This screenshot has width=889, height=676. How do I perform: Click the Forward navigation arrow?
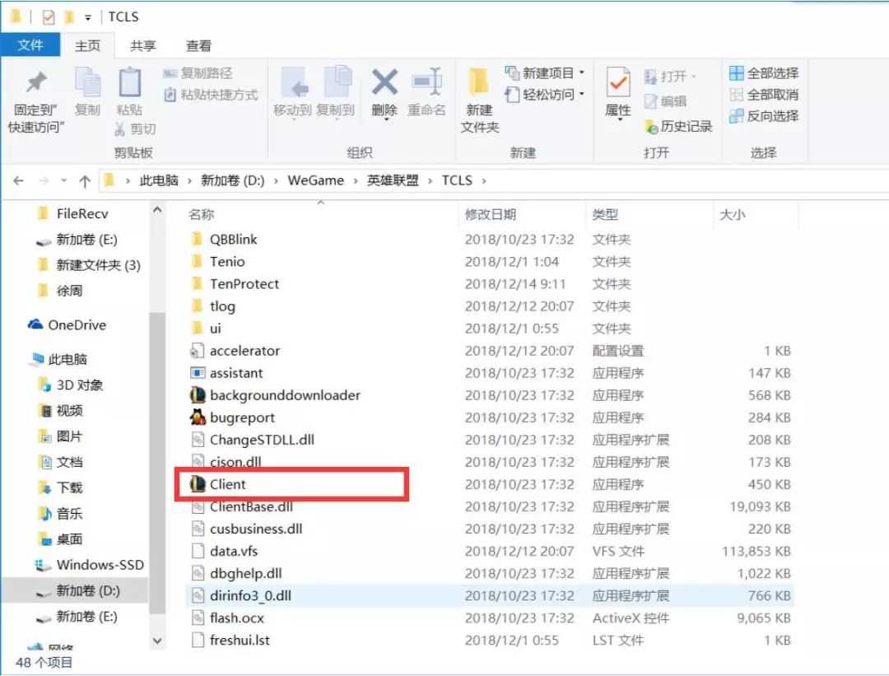44,181
